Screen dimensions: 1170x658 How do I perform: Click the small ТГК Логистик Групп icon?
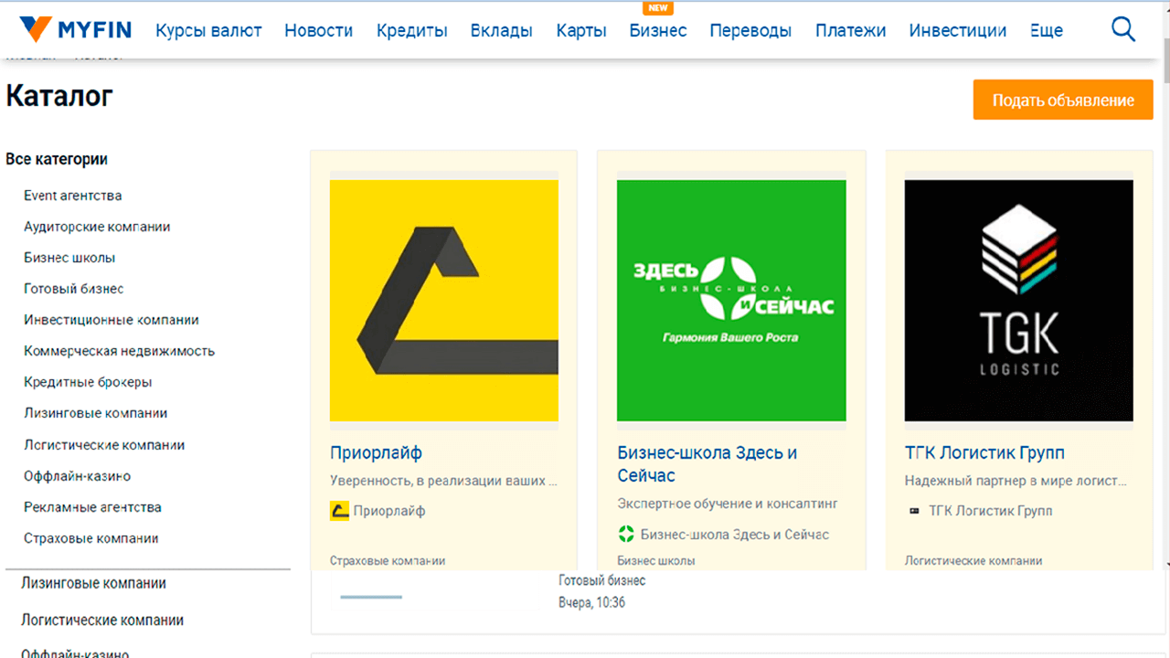[x=914, y=511]
